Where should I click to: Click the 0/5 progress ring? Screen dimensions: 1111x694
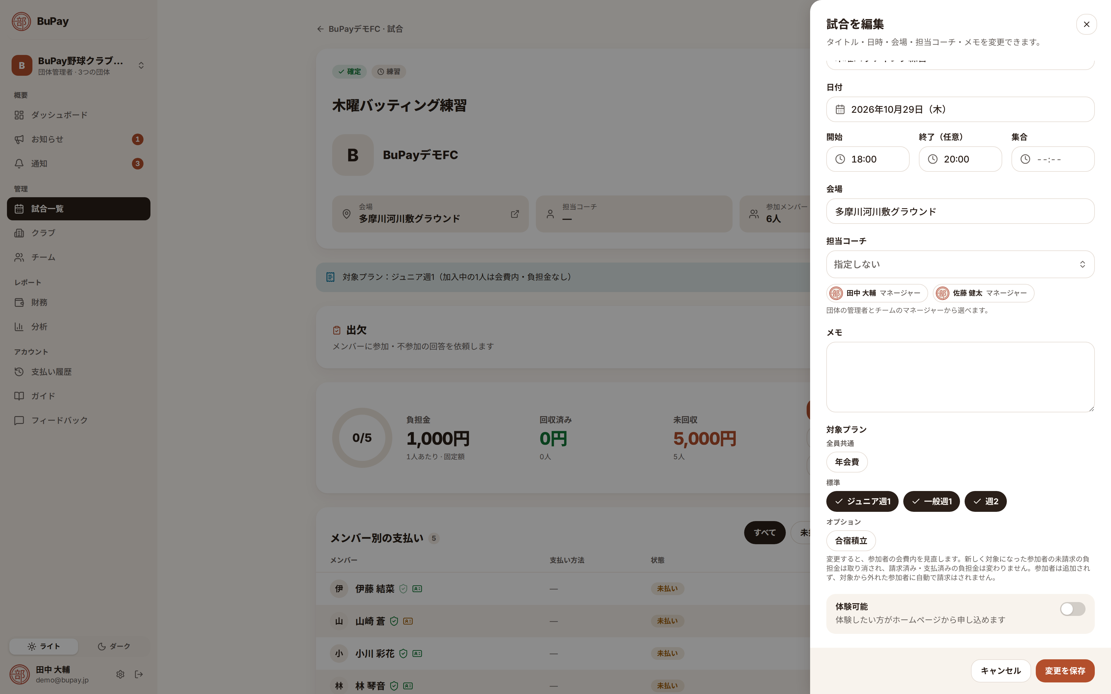[362, 438]
